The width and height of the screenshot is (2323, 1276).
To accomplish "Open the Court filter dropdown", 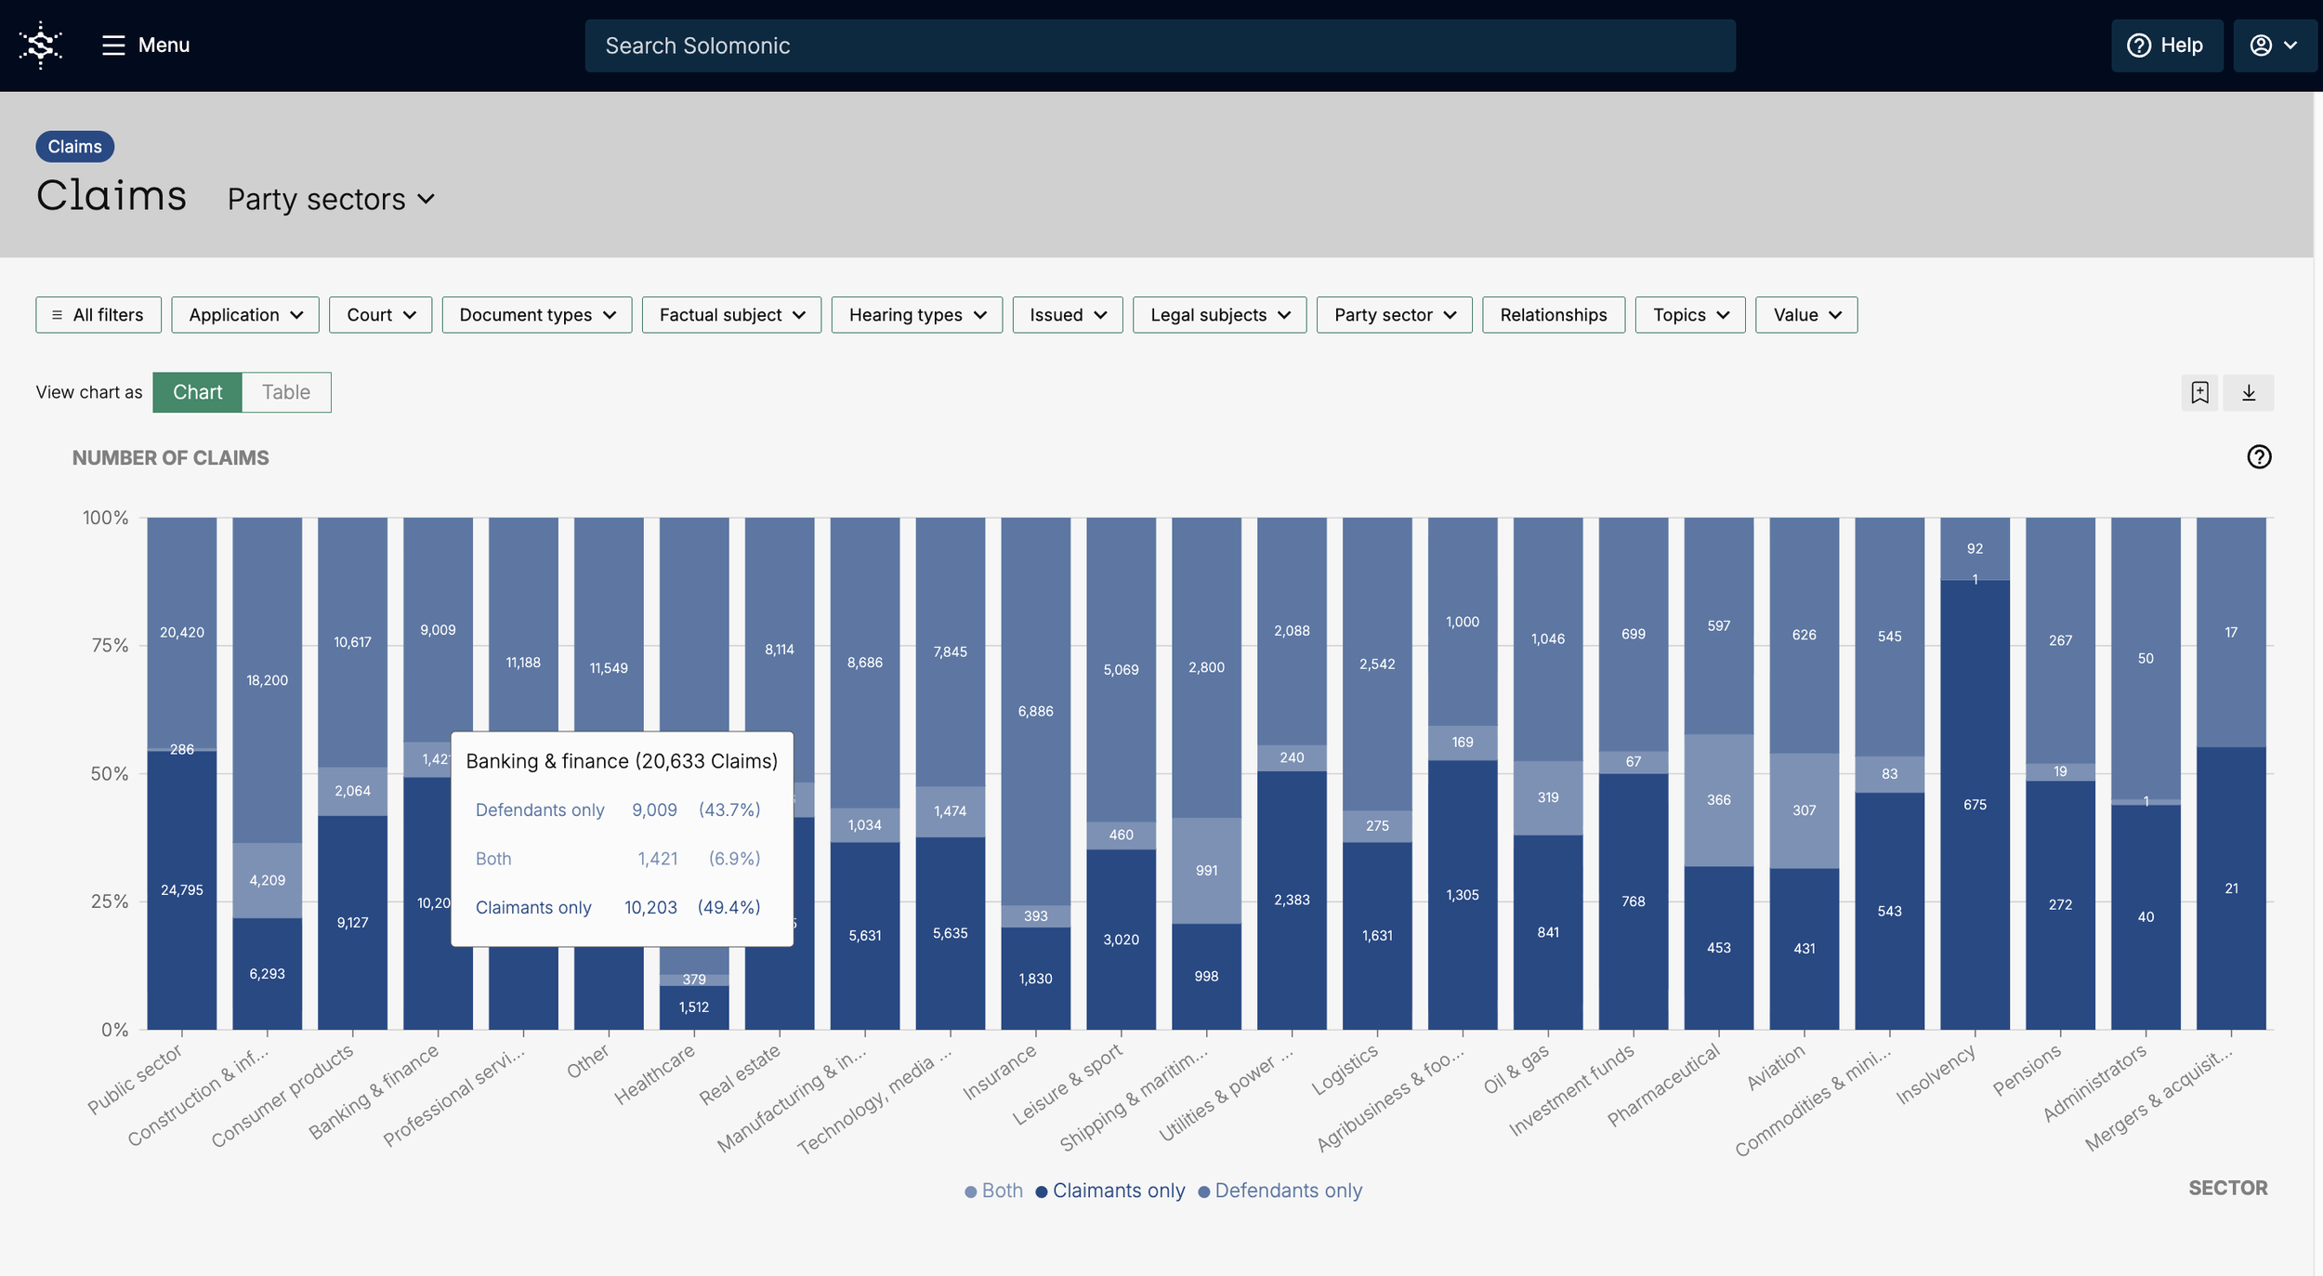I will point(380,314).
